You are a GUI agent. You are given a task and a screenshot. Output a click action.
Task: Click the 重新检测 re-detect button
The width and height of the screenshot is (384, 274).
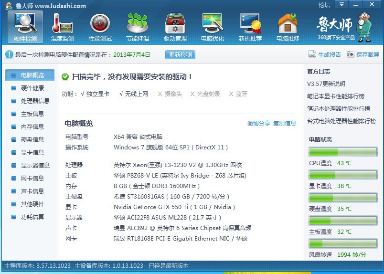(180, 54)
